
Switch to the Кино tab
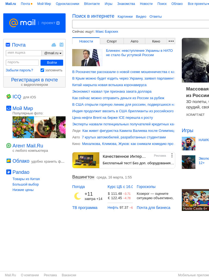click(156, 41)
